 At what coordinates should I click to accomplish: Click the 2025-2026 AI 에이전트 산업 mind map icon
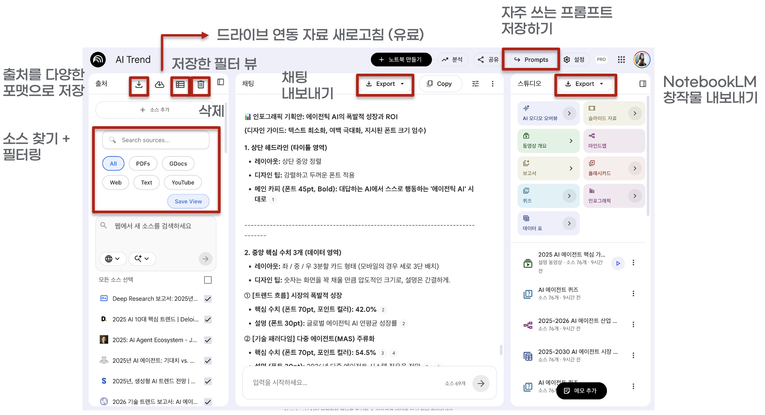pos(528,325)
